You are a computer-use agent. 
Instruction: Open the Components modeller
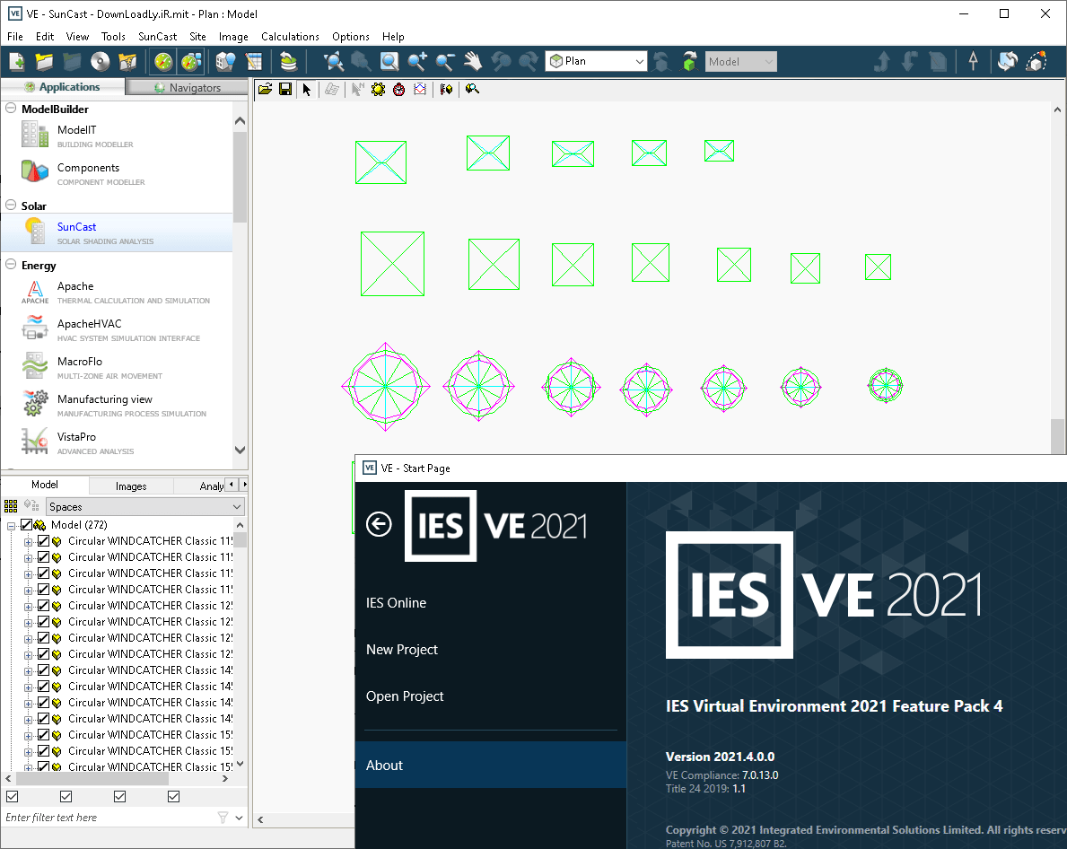116,173
